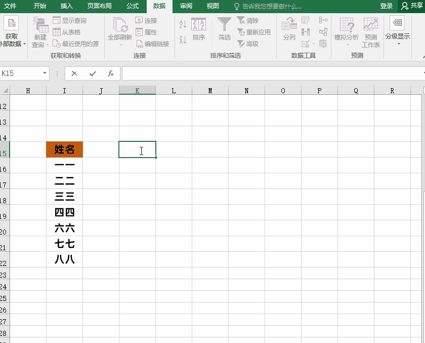Select cell containing 二二

65,181
